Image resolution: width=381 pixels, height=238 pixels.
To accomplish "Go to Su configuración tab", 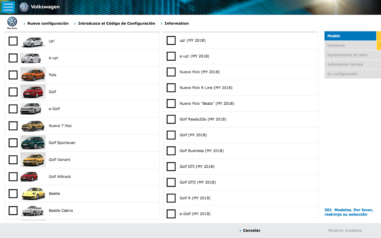I will pos(353,74).
